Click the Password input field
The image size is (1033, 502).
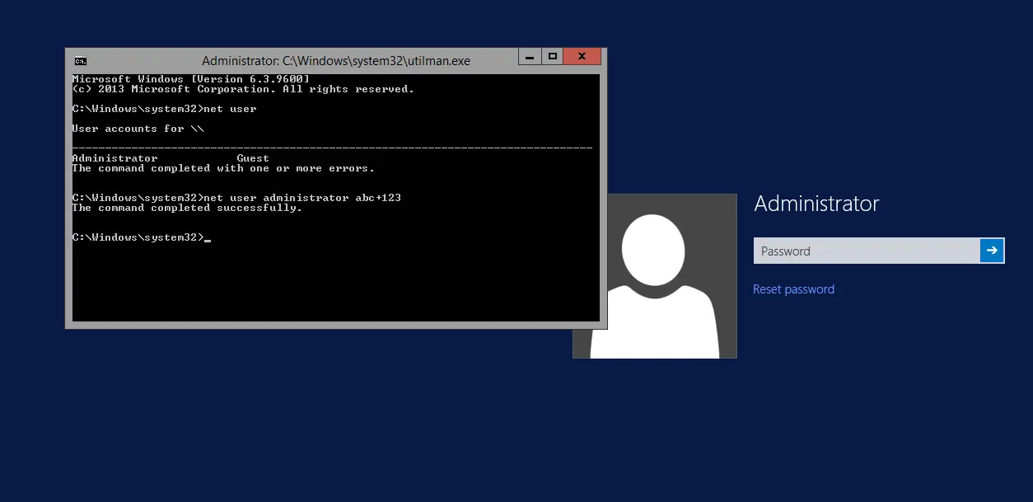click(866, 251)
